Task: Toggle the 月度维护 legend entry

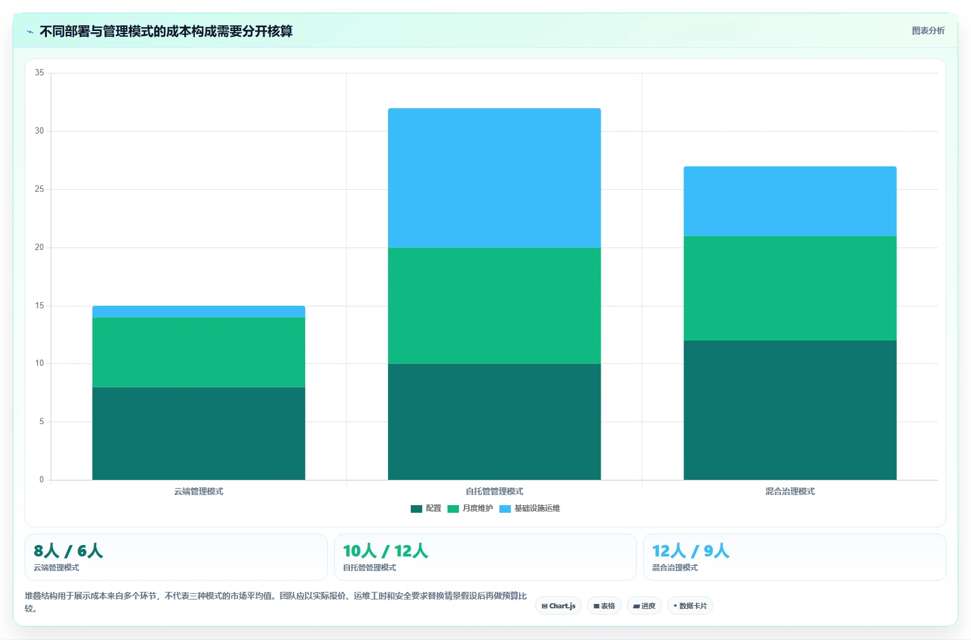Action: click(x=470, y=508)
